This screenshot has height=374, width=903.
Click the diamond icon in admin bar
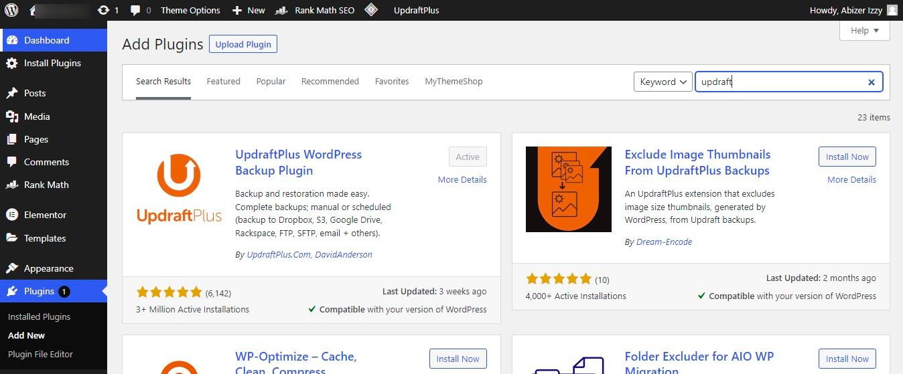(371, 10)
